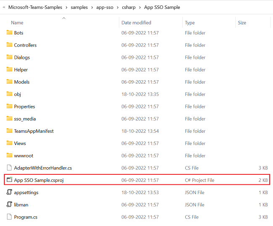
Task: Click the Views folder icon
Action: click(x=9, y=143)
